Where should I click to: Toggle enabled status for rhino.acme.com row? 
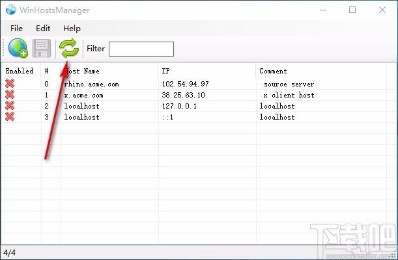[10, 84]
